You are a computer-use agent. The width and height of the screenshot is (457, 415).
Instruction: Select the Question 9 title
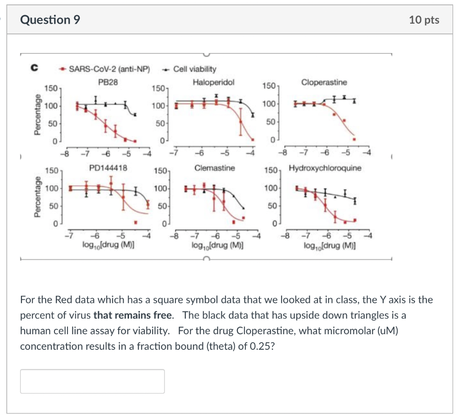click(x=50, y=20)
